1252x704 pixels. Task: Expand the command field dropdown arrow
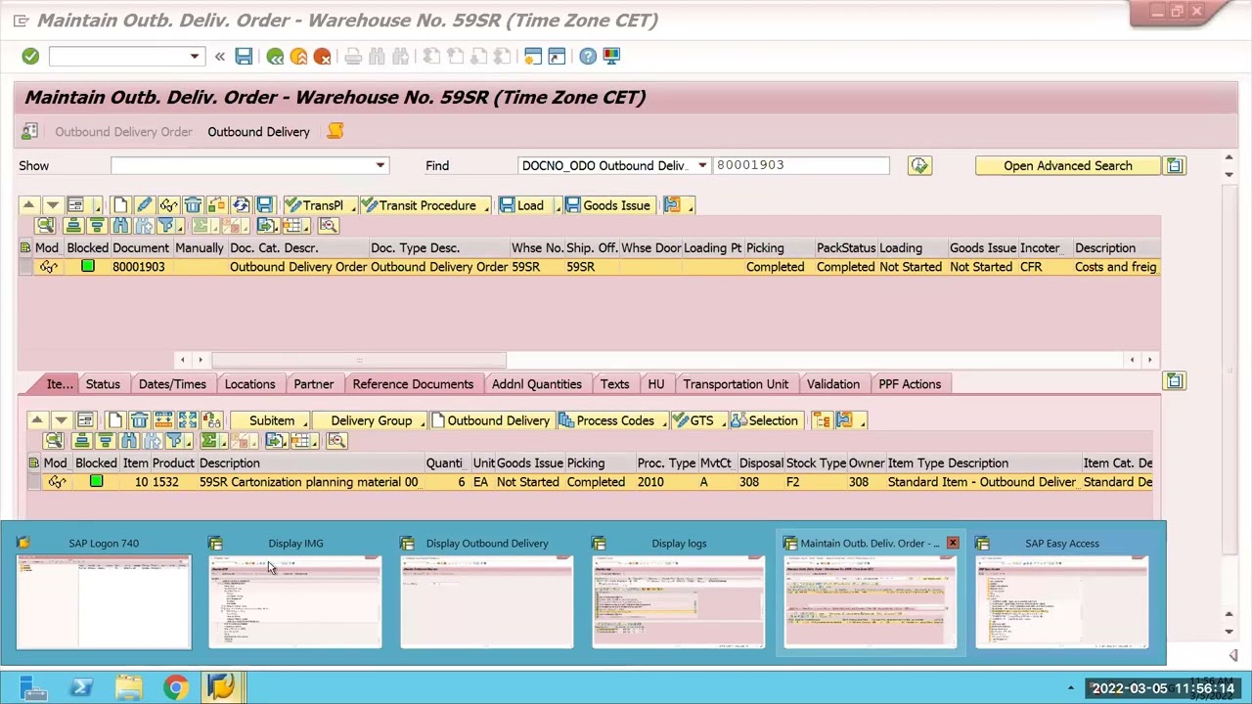194,57
